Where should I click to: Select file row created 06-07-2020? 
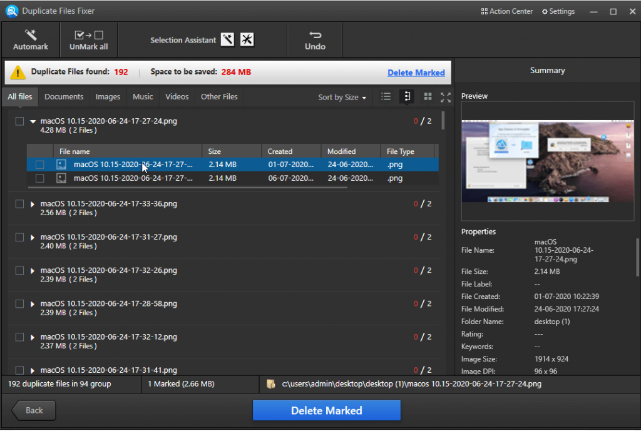click(233, 178)
